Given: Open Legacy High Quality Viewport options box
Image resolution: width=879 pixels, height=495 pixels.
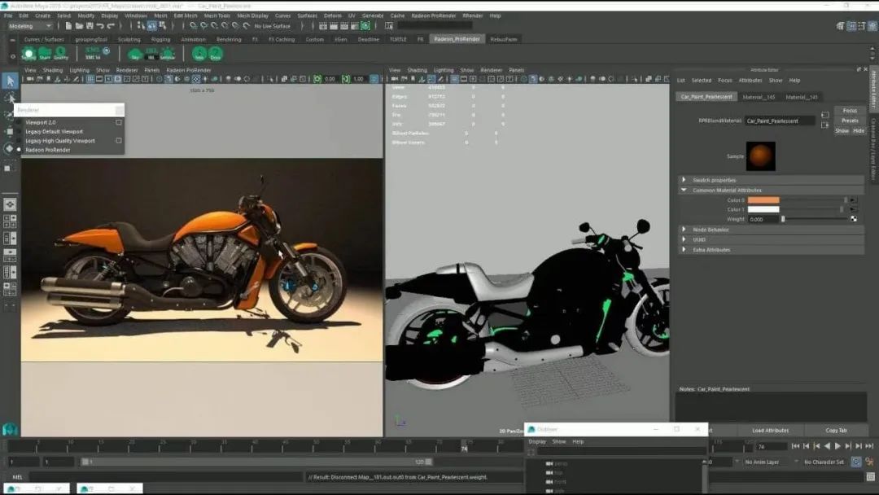Looking at the screenshot, I should pos(119,141).
